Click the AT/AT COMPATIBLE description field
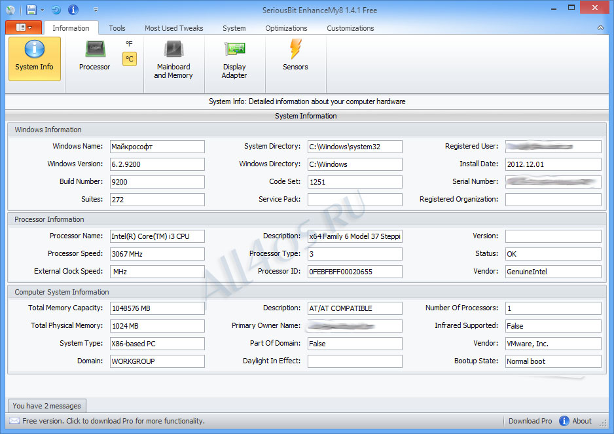614x434 pixels. point(355,308)
